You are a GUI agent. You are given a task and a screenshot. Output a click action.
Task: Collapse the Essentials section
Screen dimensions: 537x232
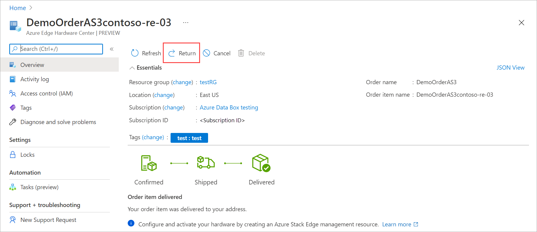(x=132, y=68)
